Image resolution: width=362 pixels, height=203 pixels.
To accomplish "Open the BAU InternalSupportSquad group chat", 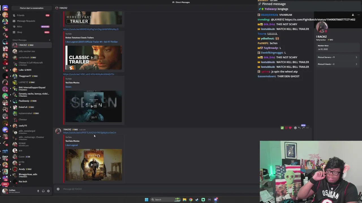I will (x=32, y=89).
